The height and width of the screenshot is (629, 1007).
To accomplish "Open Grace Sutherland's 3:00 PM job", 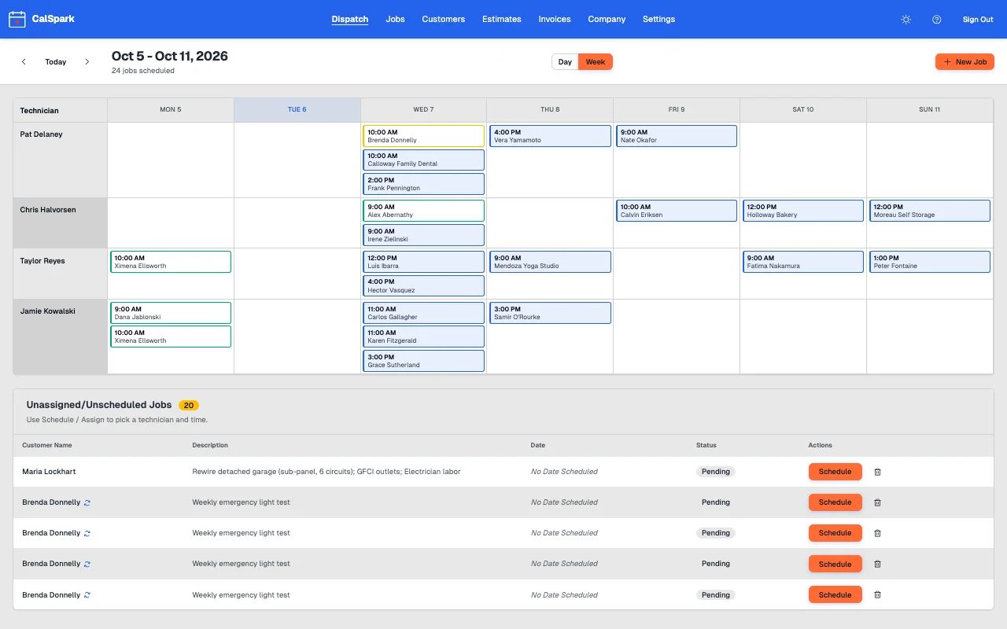I will [x=423, y=361].
